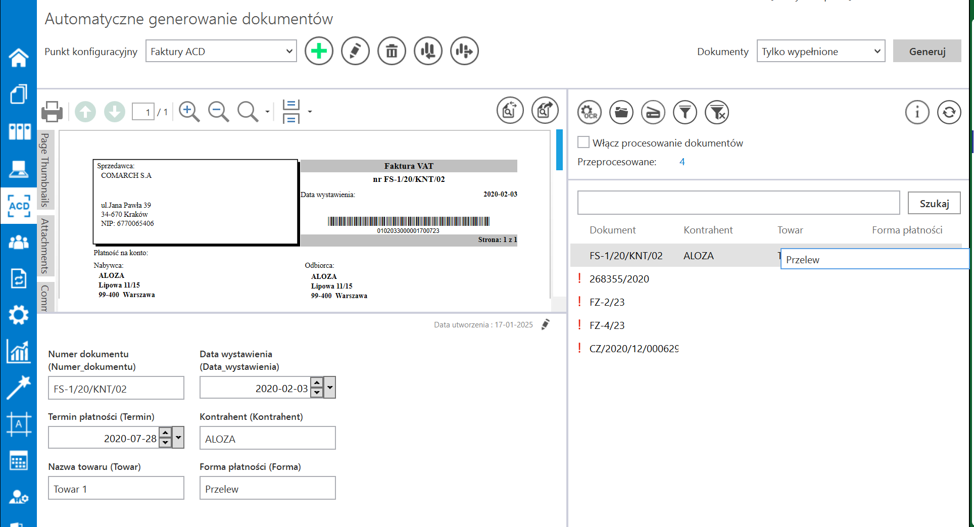The width and height of the screenshot is (974, 527).
Task: Open the Data wystawienia calendar dropdown arrow
Action: [x=330, y=388]
